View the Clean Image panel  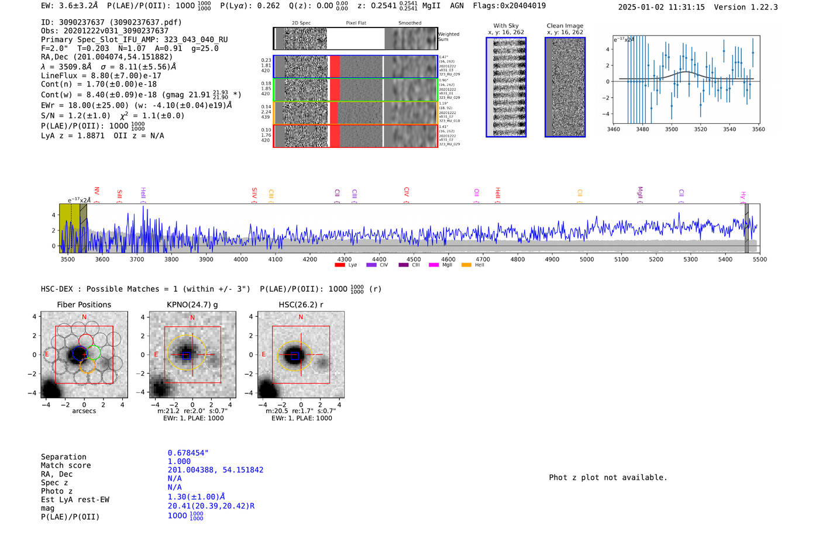pos(565,87)
